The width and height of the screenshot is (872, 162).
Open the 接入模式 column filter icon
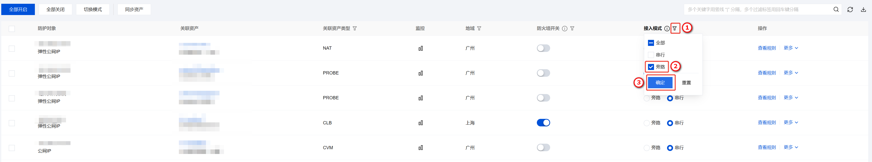click(x=675, y=28)
